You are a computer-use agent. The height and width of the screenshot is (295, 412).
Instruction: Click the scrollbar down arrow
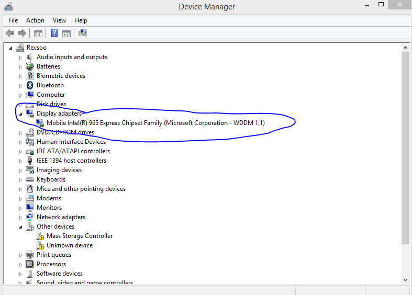click(405, 280)
